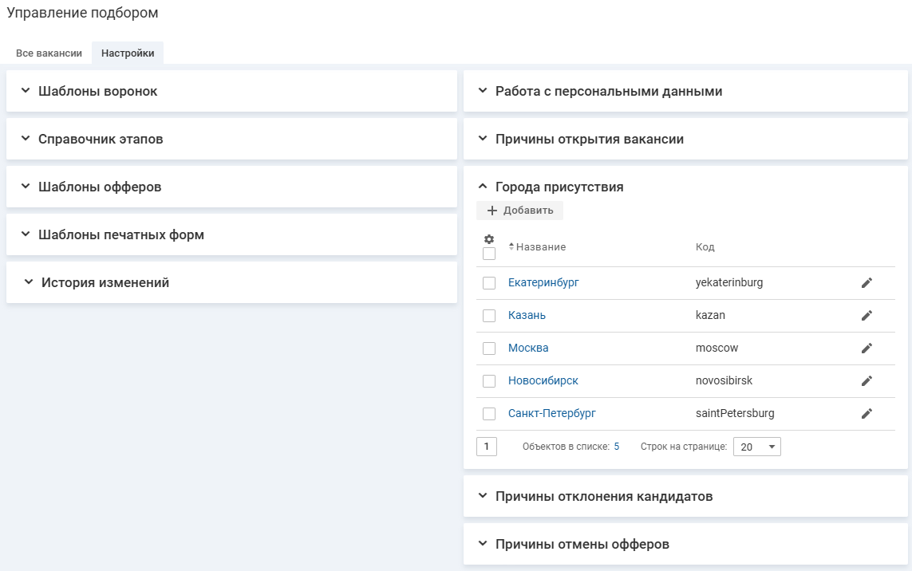Open the rows per page dropdown
This screenshot has width=912, height=571.
point(756,447)
